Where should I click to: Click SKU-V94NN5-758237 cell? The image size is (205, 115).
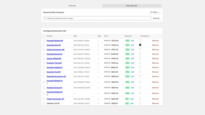pos(82,103)
